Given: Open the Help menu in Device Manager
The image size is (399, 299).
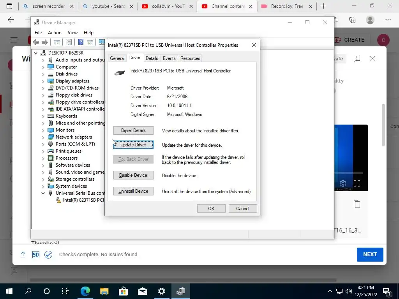Looking at the screenshot, I should [88, 33].
